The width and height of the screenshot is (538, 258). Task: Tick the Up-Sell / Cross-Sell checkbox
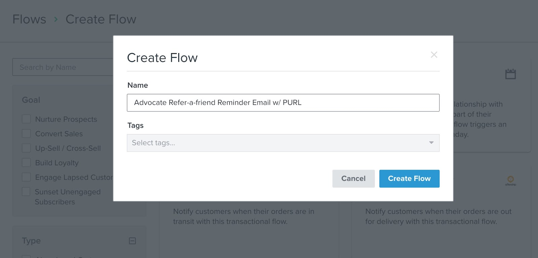click(x=26, y=148)
